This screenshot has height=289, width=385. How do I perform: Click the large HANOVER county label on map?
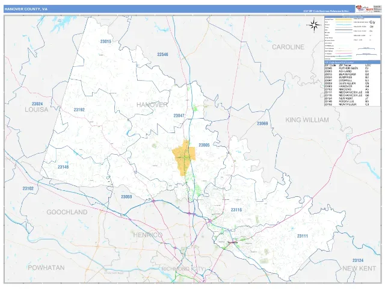[152, 105]
